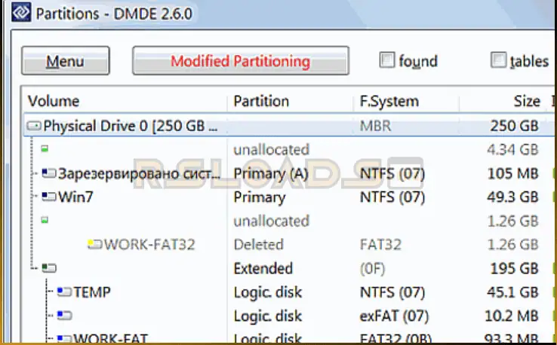Click the volume icon beside Win7
This screenshot has width=557, height=345.
click(x=49, y=197)
